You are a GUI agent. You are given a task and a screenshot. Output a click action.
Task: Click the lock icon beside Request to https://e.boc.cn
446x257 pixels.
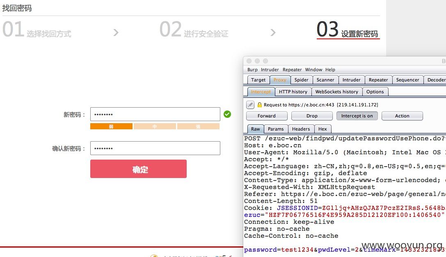(259, 105)
